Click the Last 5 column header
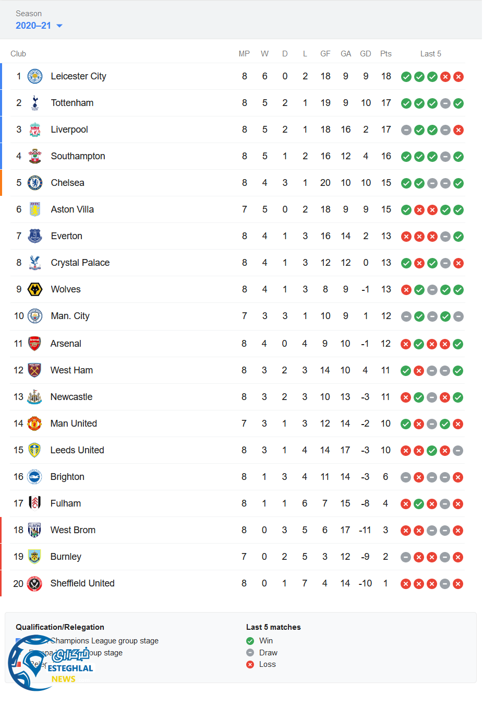The width and height of the screenshot is (483, 705). [x=431, y=54]
